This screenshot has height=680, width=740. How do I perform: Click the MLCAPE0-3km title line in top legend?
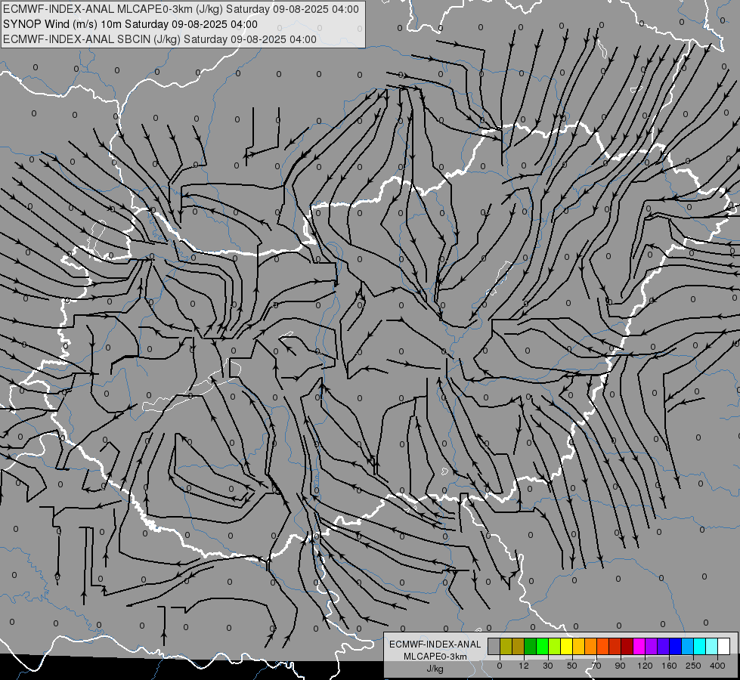pos(181,9)
